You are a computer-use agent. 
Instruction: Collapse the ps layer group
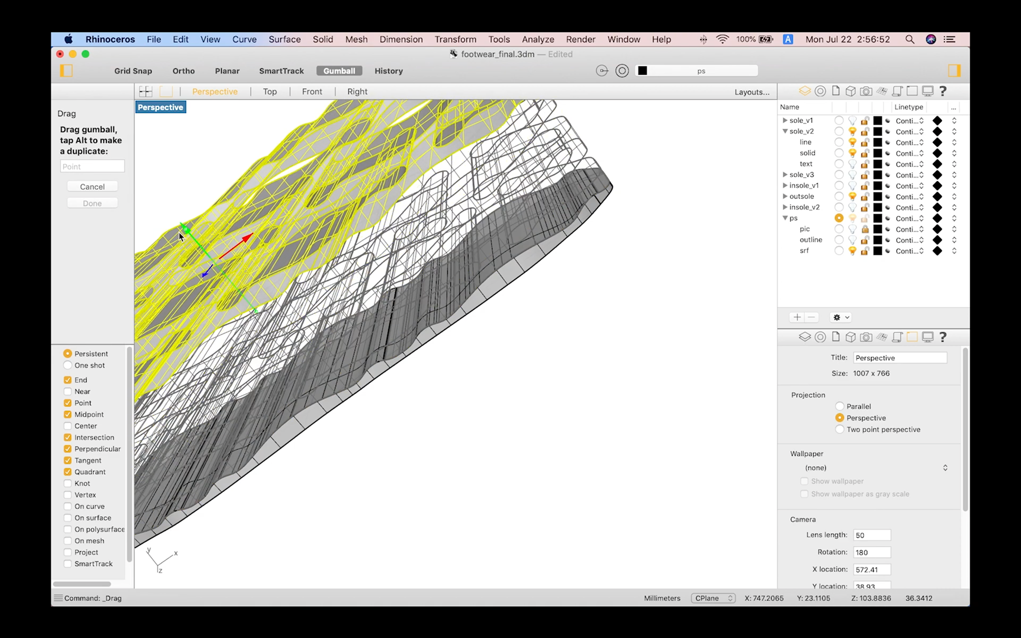pyautogui.click(x=785, y=218)
